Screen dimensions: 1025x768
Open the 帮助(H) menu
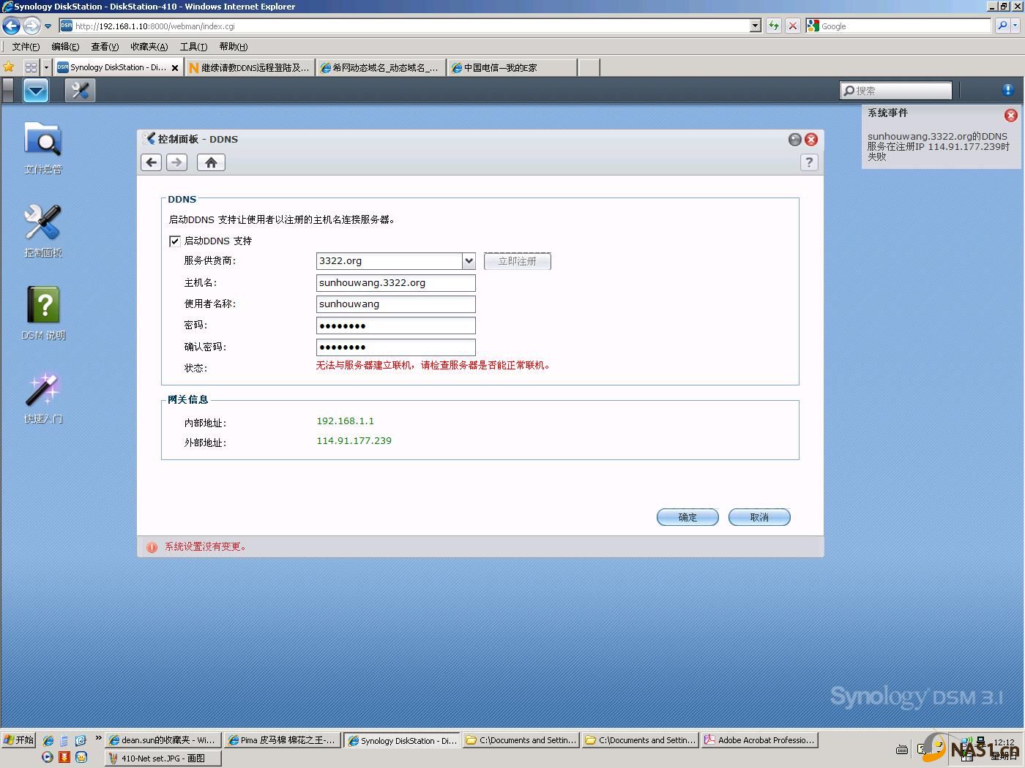(x=234, y=47)
